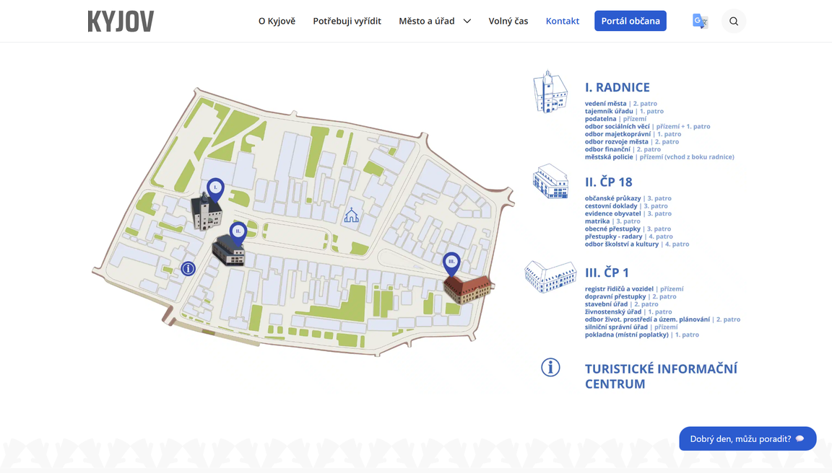Click map pin I. for Radnice
The image size is (832, 473).
[x=215, y=188]
